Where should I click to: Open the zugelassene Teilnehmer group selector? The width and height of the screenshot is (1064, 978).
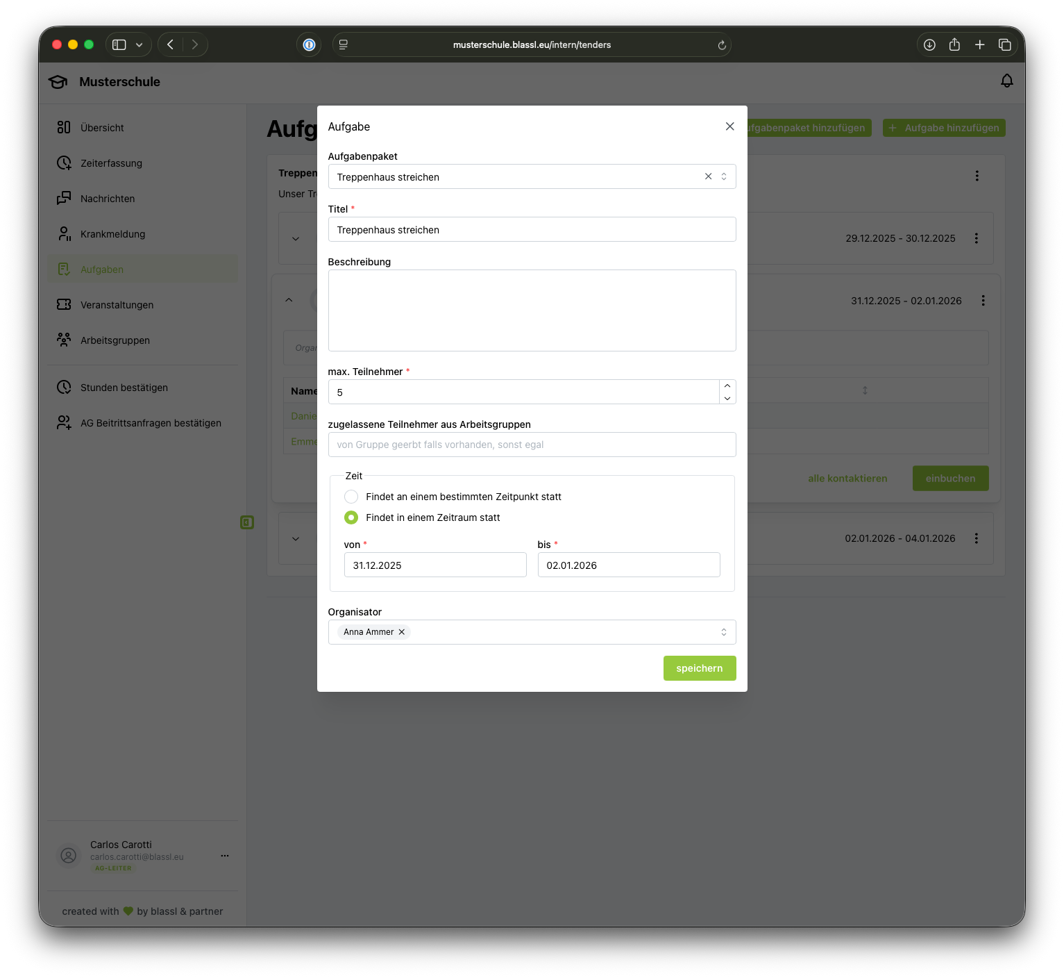tap(531, 445)
